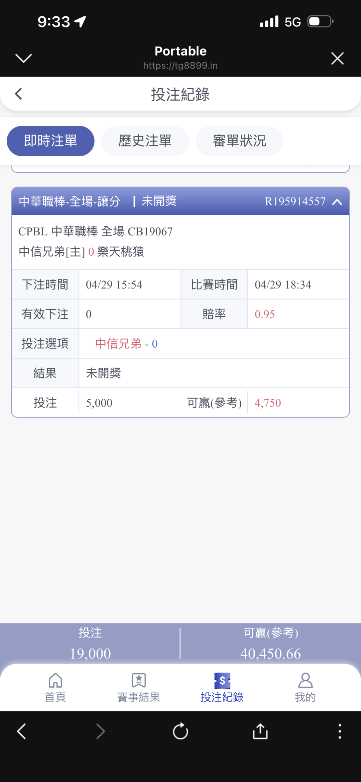361x782 pixels.
Task: Switch to 即時注單 tab
Action: pyautogui.click(x=50, y=141)
